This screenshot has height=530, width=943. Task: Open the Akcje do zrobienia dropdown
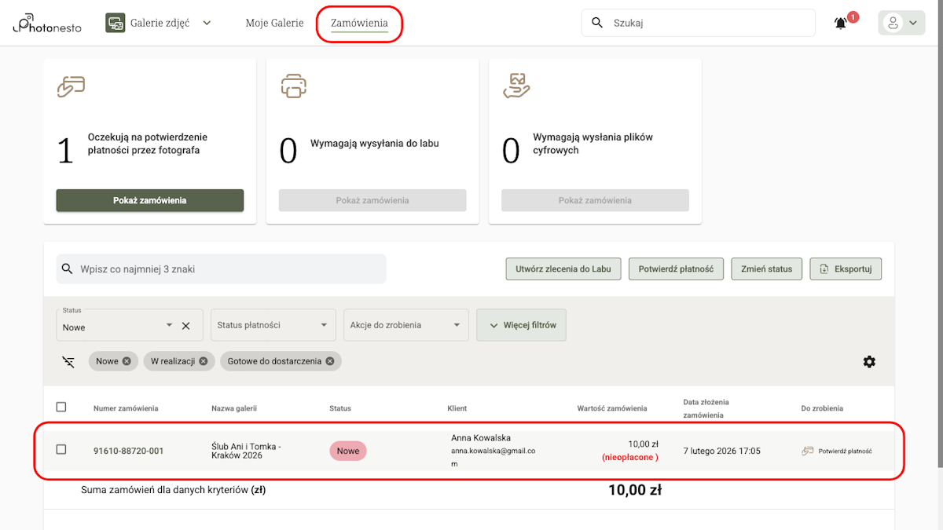pos(405,325)
